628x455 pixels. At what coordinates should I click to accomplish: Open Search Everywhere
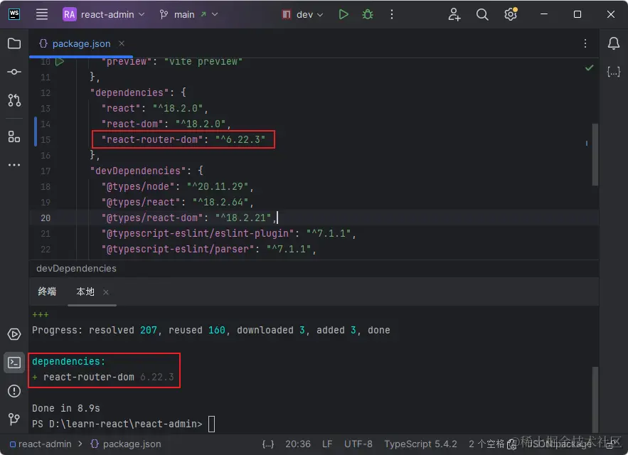(x=482, y=14)
